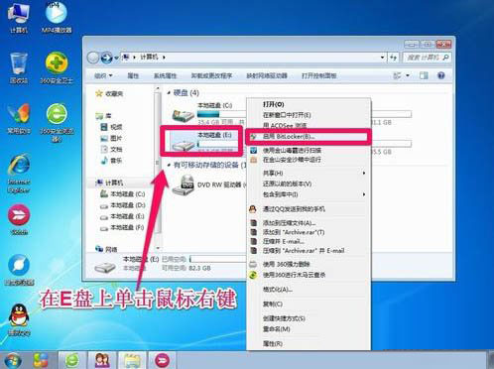This screenshot has height=369, width=494.
Task: Click the 属性 toolbar button
Action: (x=133, y=75)
